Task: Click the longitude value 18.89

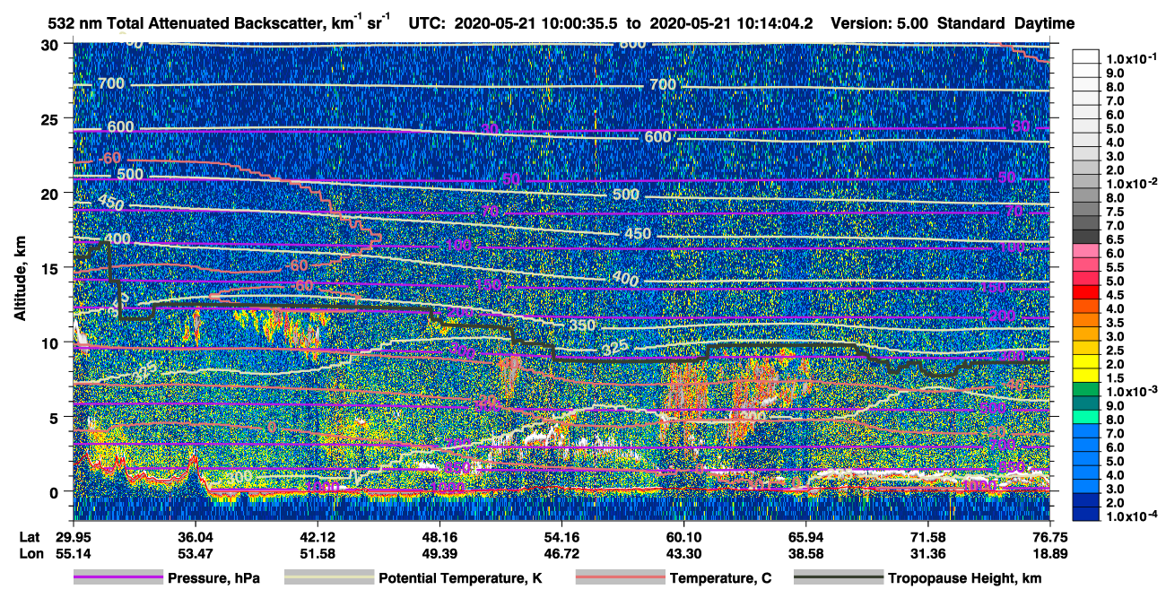Action: (1049, 553)
